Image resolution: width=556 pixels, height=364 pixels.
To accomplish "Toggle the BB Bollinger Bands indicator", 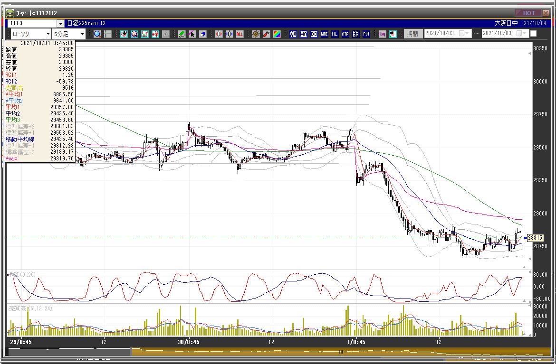I will (314, 34).
